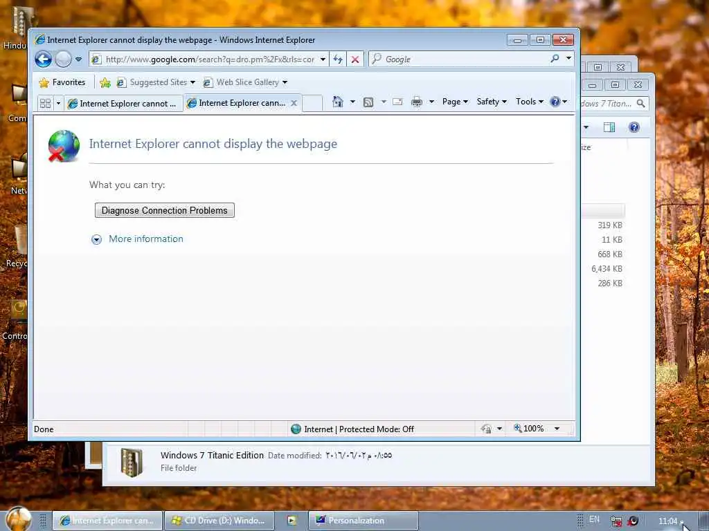The width and height of the screenshot is (709, 531).
Task: Switch to Internet Explorer taskbar button
Action: pyautogui.click(x=107, y=521)
